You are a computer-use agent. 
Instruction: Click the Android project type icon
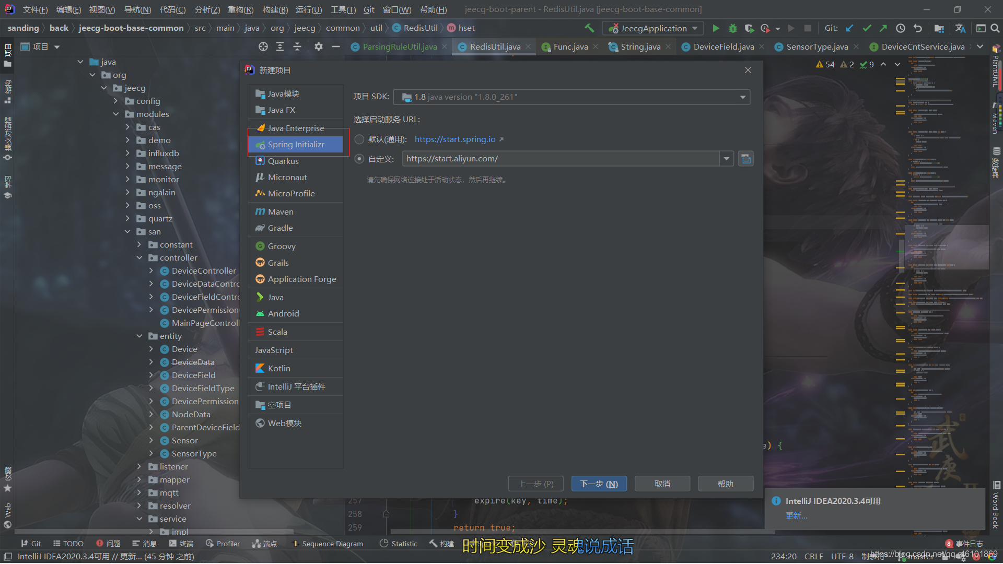pos(260,314)
